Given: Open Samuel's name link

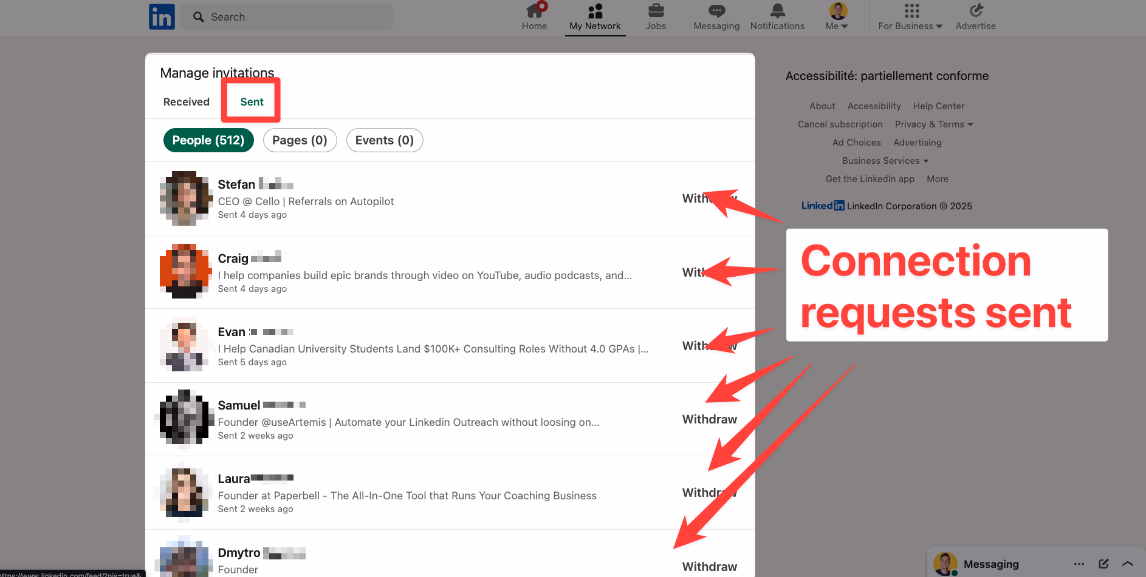Looking at the screenshot, I should click(x=262, y=405).
